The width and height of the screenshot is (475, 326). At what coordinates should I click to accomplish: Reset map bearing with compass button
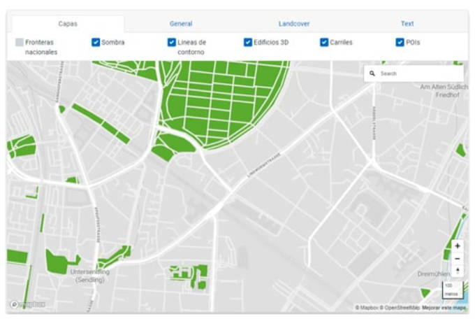457,270
